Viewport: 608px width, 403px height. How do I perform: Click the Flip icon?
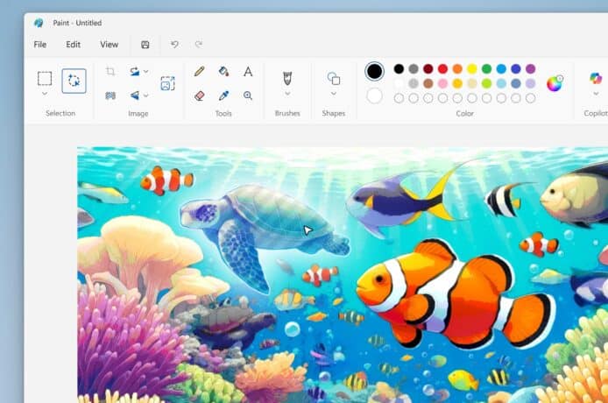[x=135, y=95]
